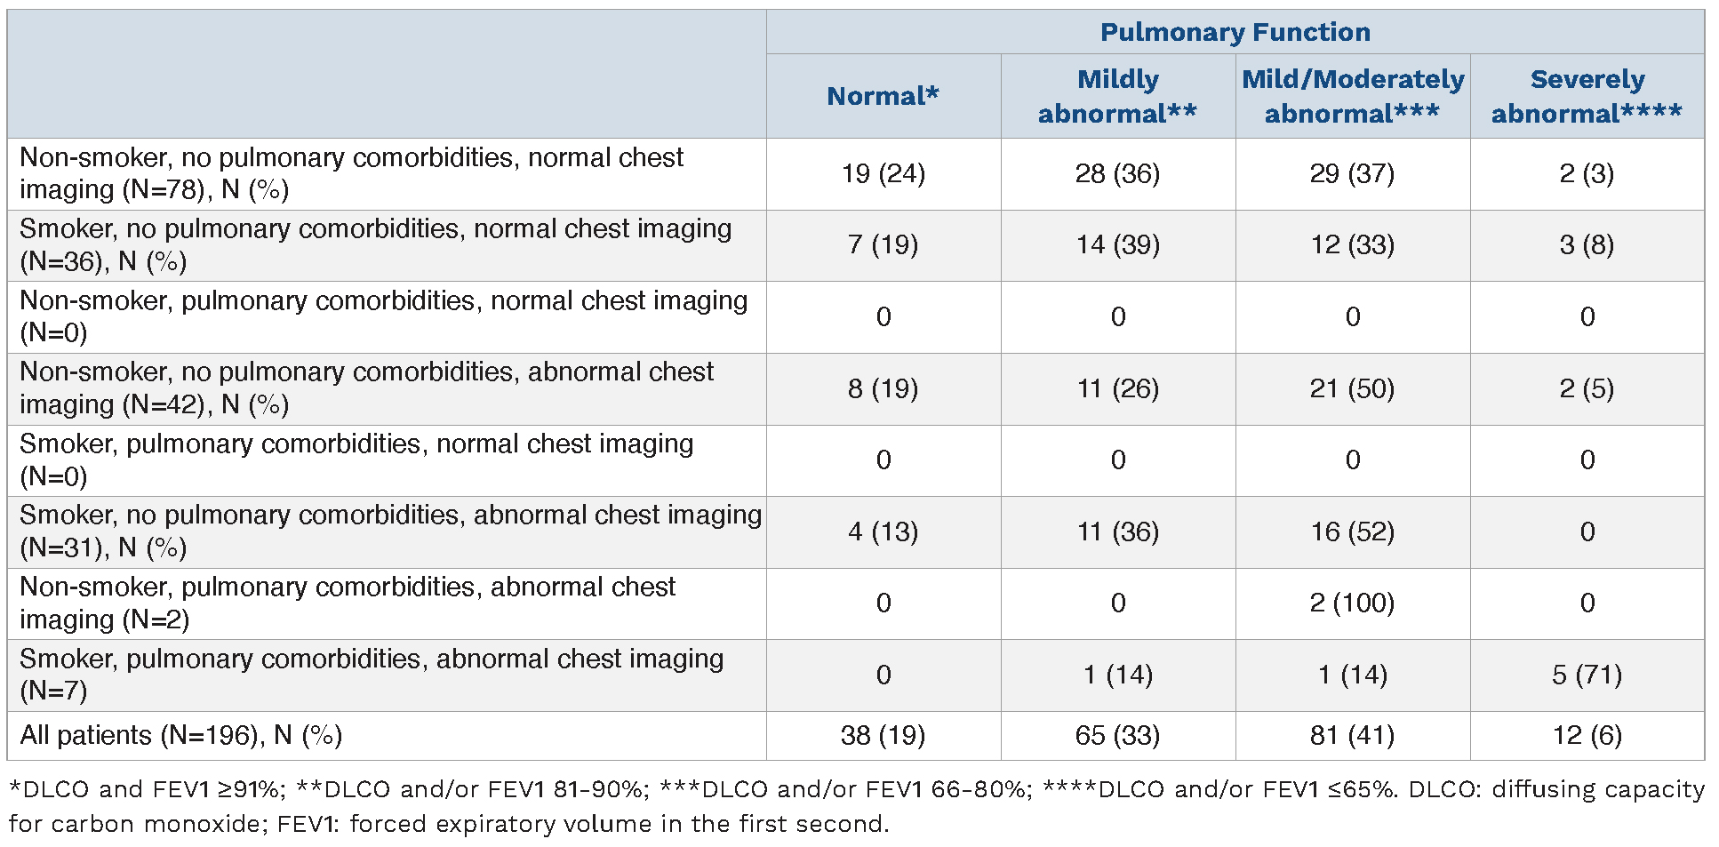Select the cell showing 16 (52)
Screen dimensions: 1719x847
pos(1352,531)
